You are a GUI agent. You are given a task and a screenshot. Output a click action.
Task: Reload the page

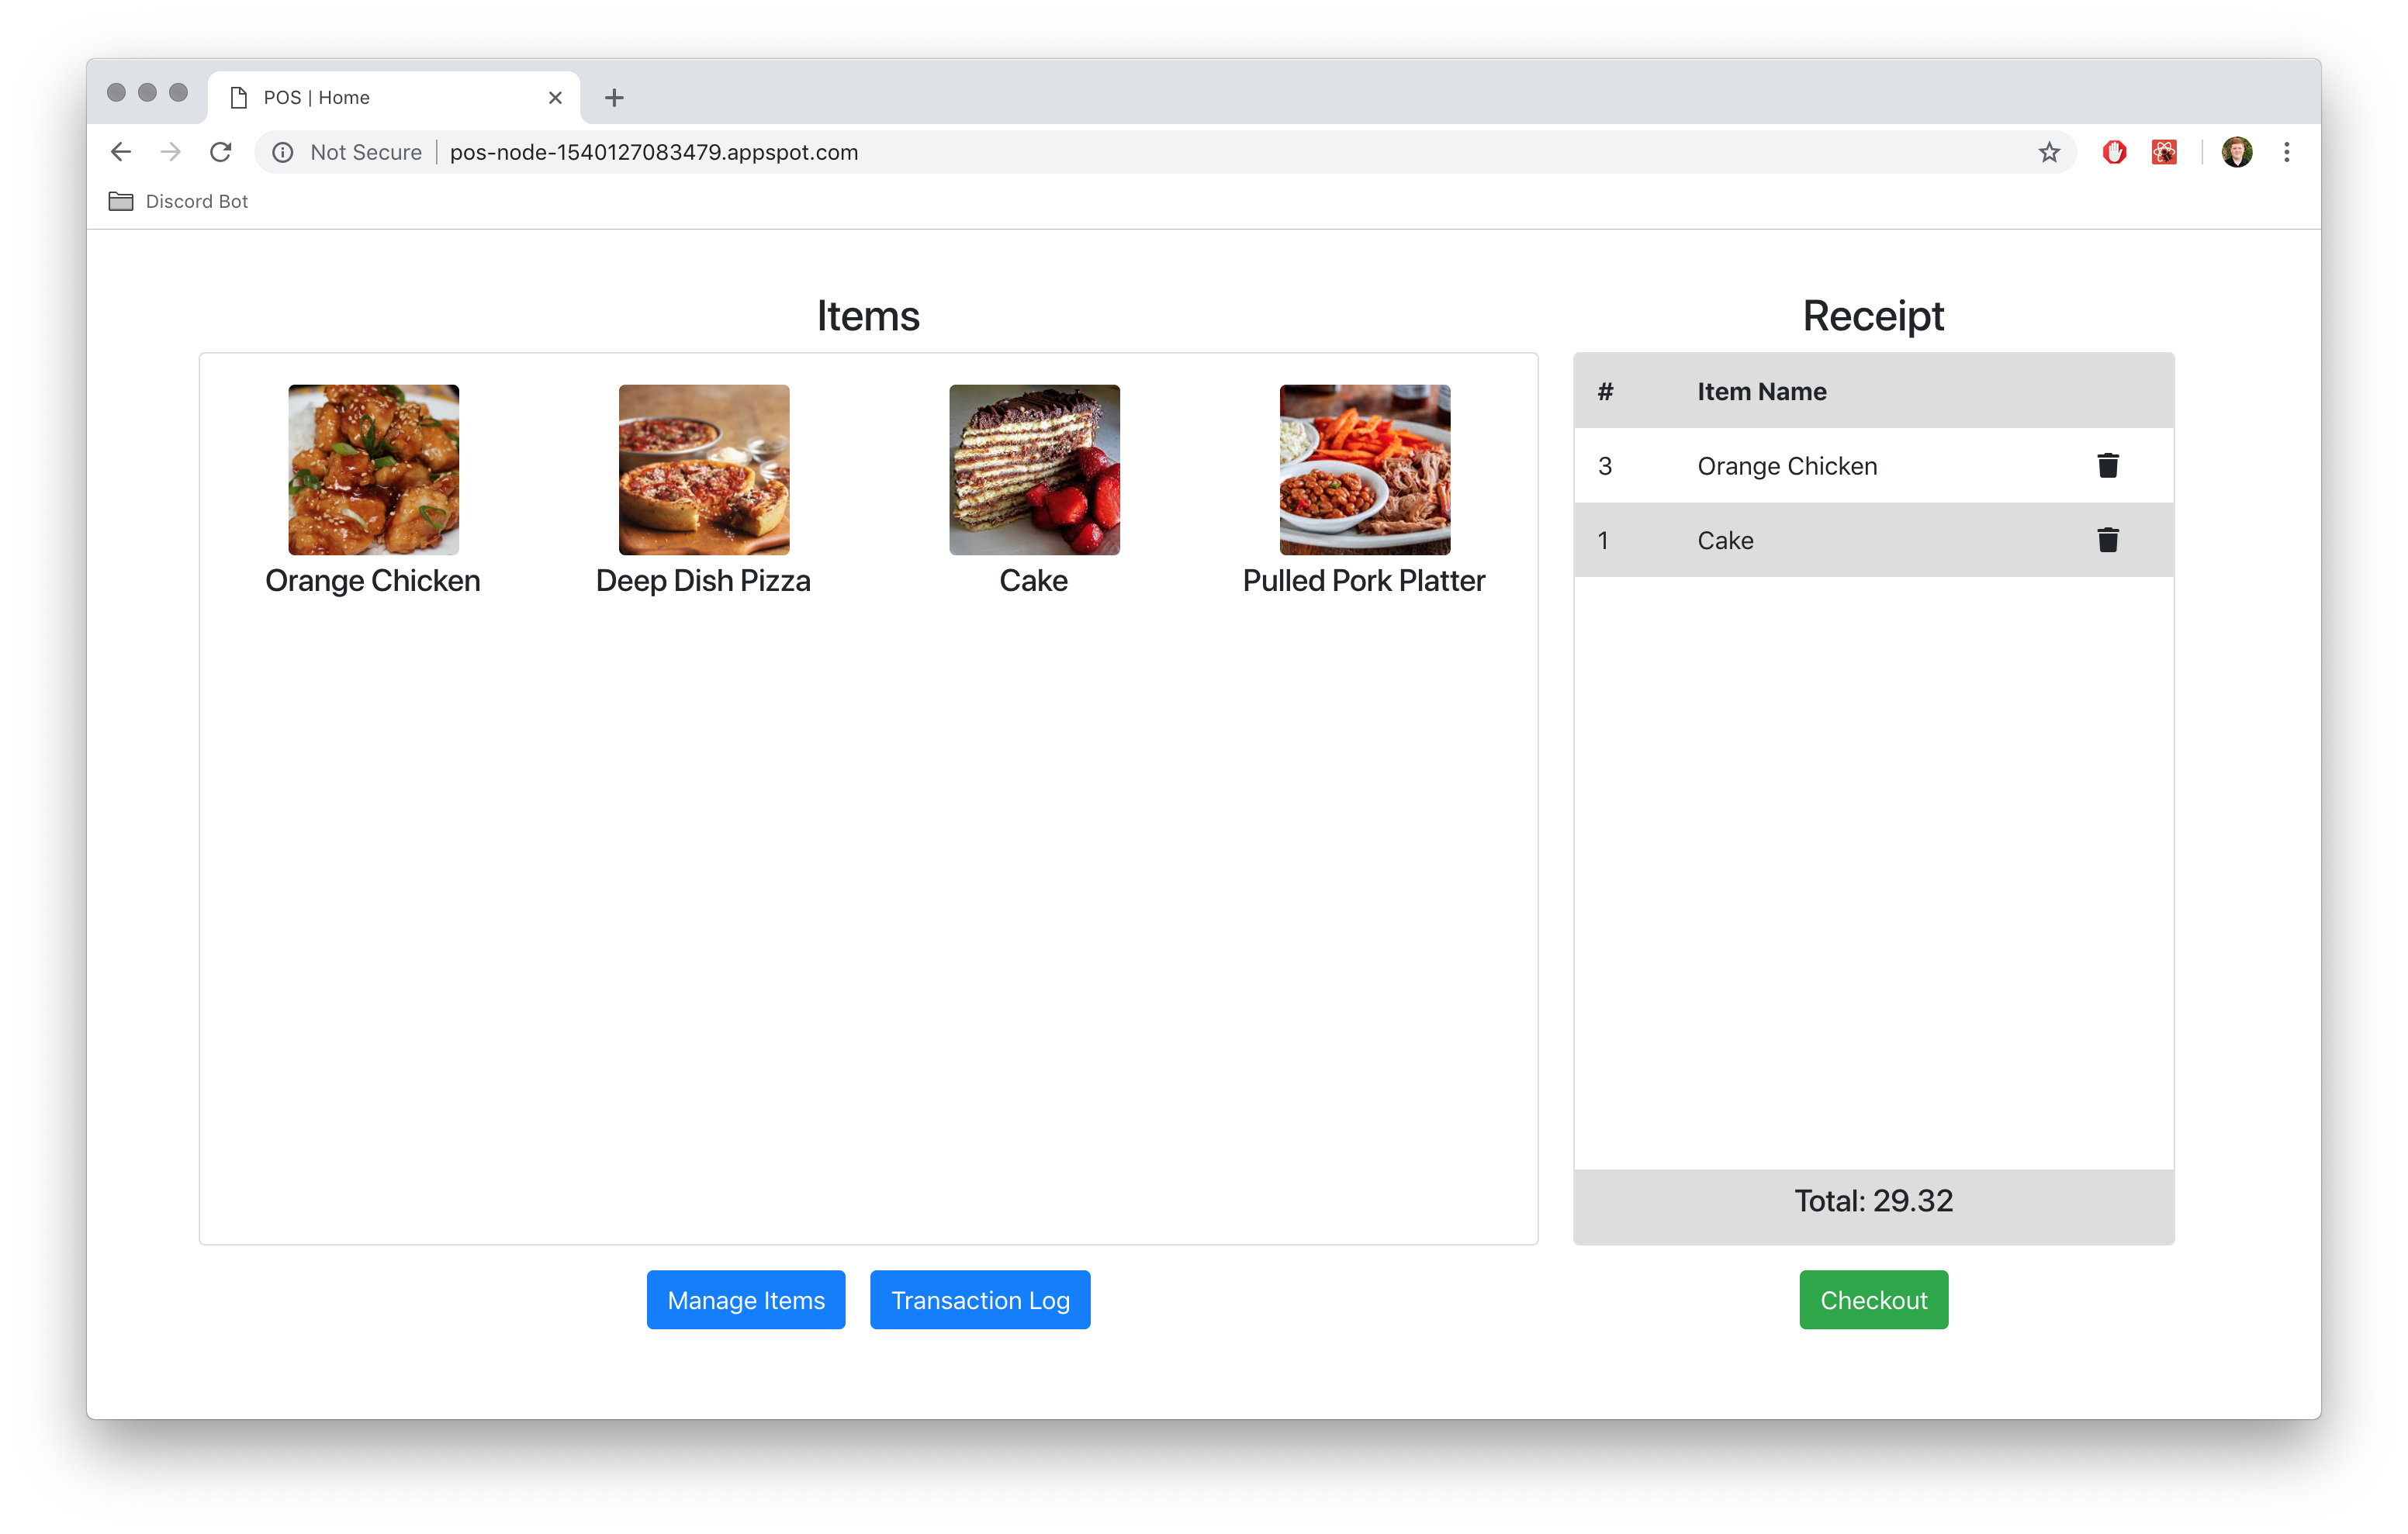click(x=221, y=152)
